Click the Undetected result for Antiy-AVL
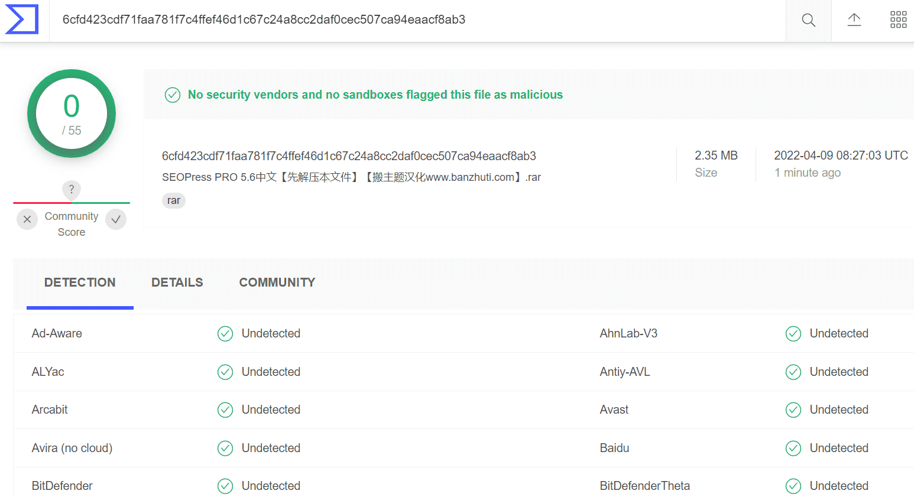This screenshot has height=497, width=914. coord(839,372)
